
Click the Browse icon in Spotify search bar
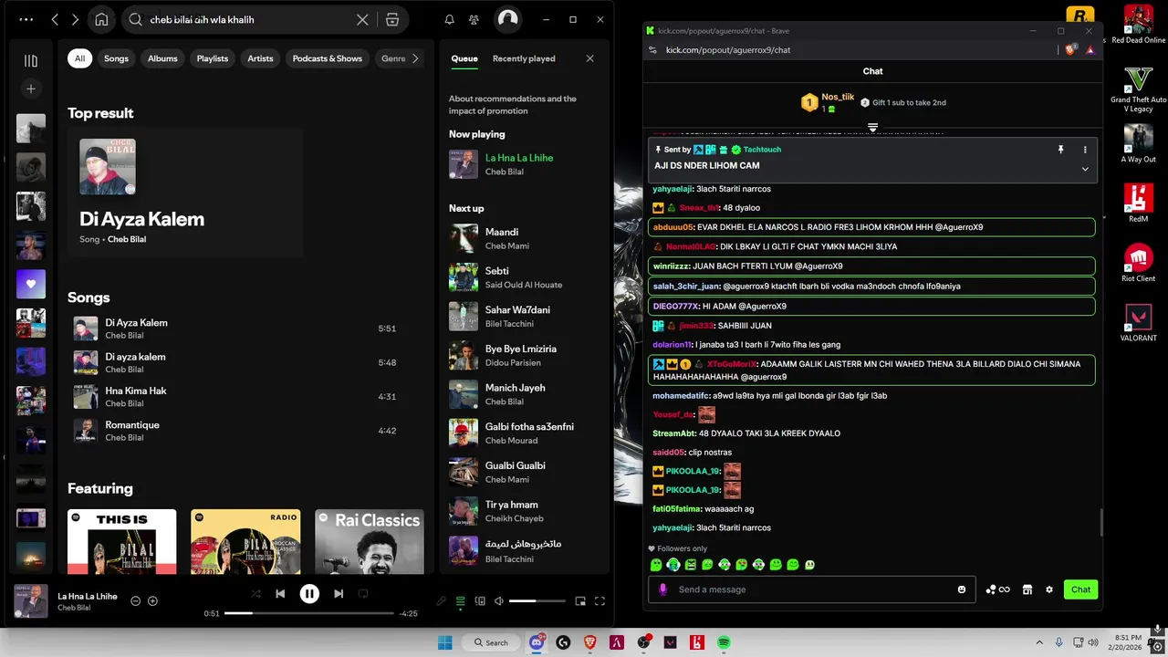click(x=392, y=19)
